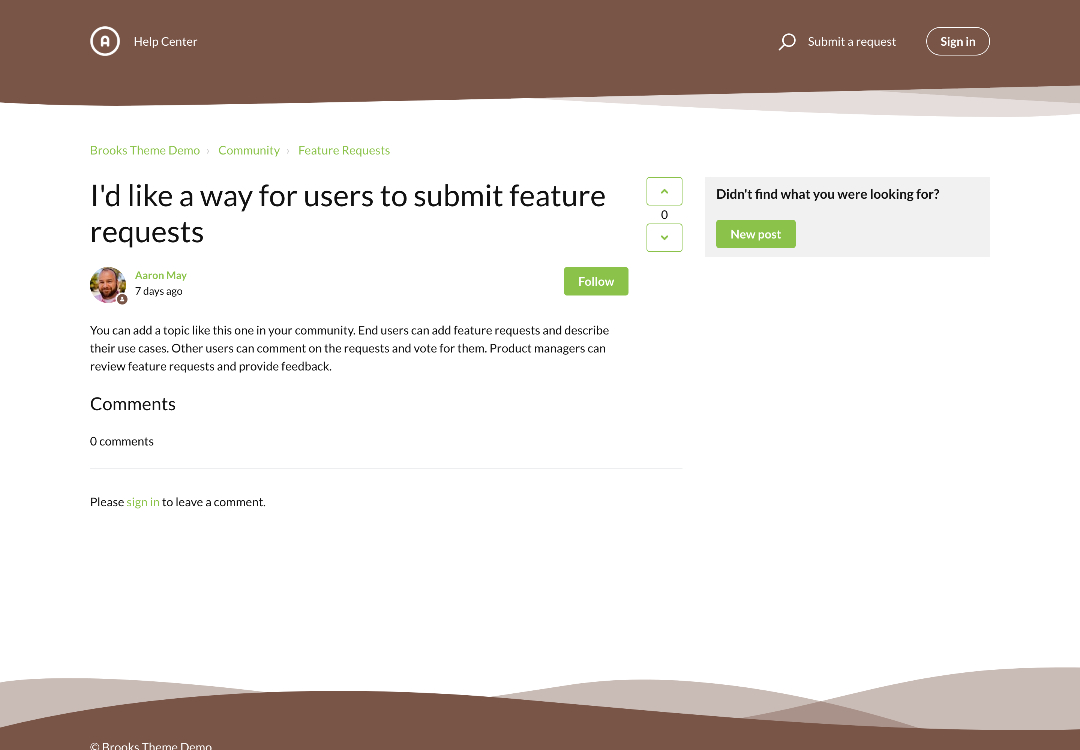Downvote the post with the down arrow
The height and width of the screenshot is (750, 1080).
pyautogui.click(x=664, y=238)
